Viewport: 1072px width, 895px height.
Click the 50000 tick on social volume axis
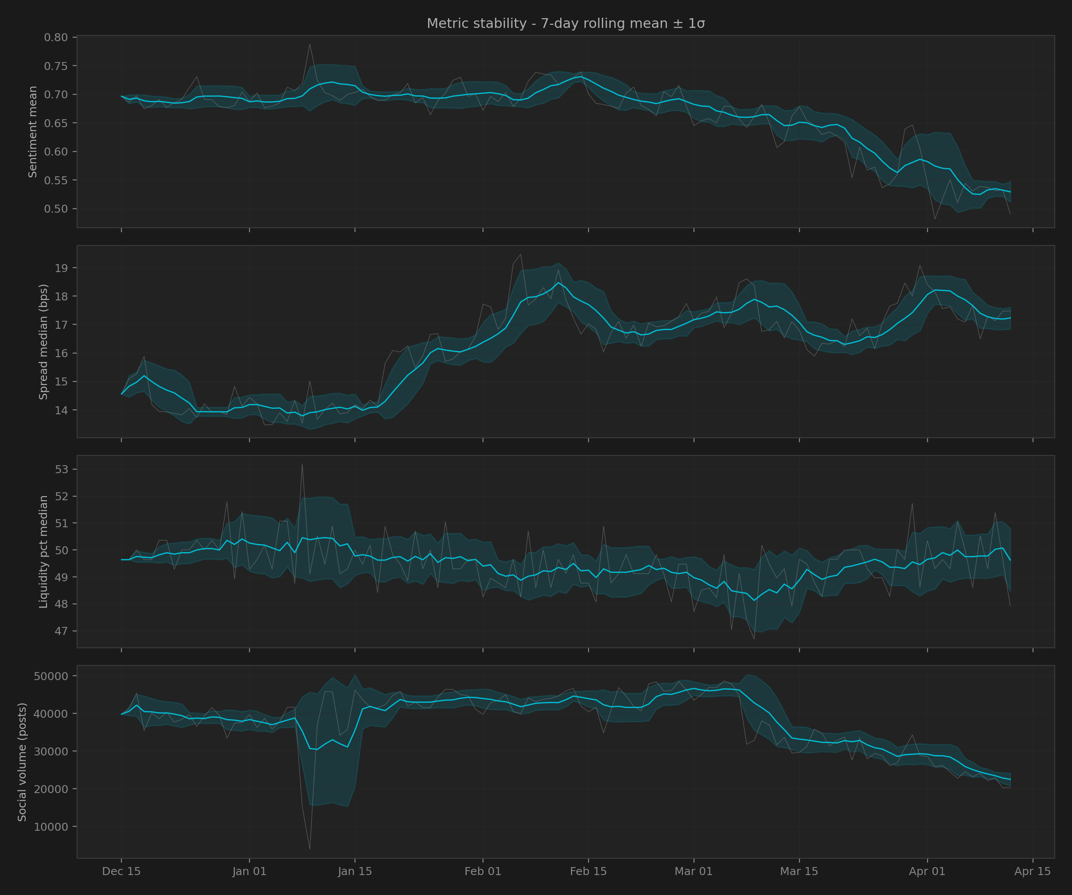pos(51,676)
